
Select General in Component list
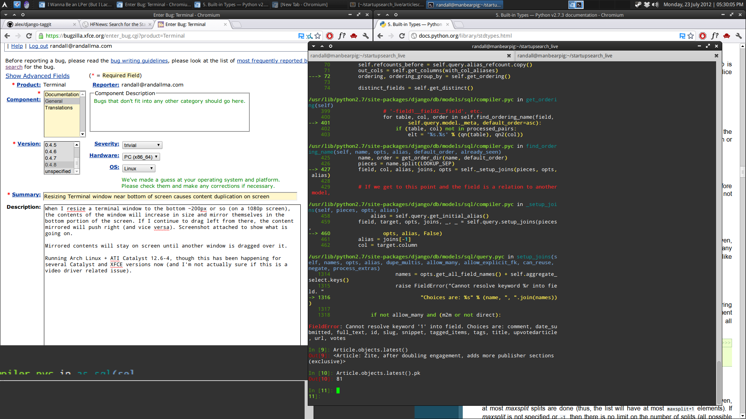pyautogui.click(x=62, y=101)
